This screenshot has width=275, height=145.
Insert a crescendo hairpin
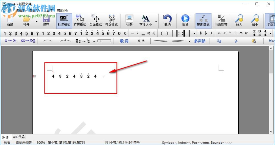click(160, 41)
